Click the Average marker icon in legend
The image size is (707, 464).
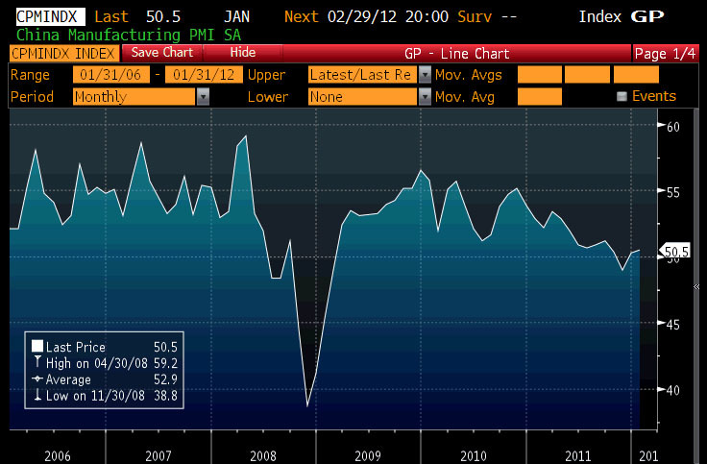37,378
